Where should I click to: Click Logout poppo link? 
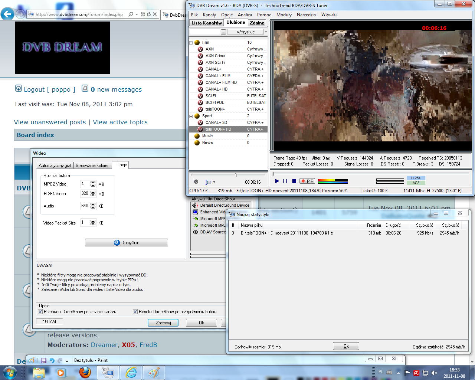[x=49, y=89]
